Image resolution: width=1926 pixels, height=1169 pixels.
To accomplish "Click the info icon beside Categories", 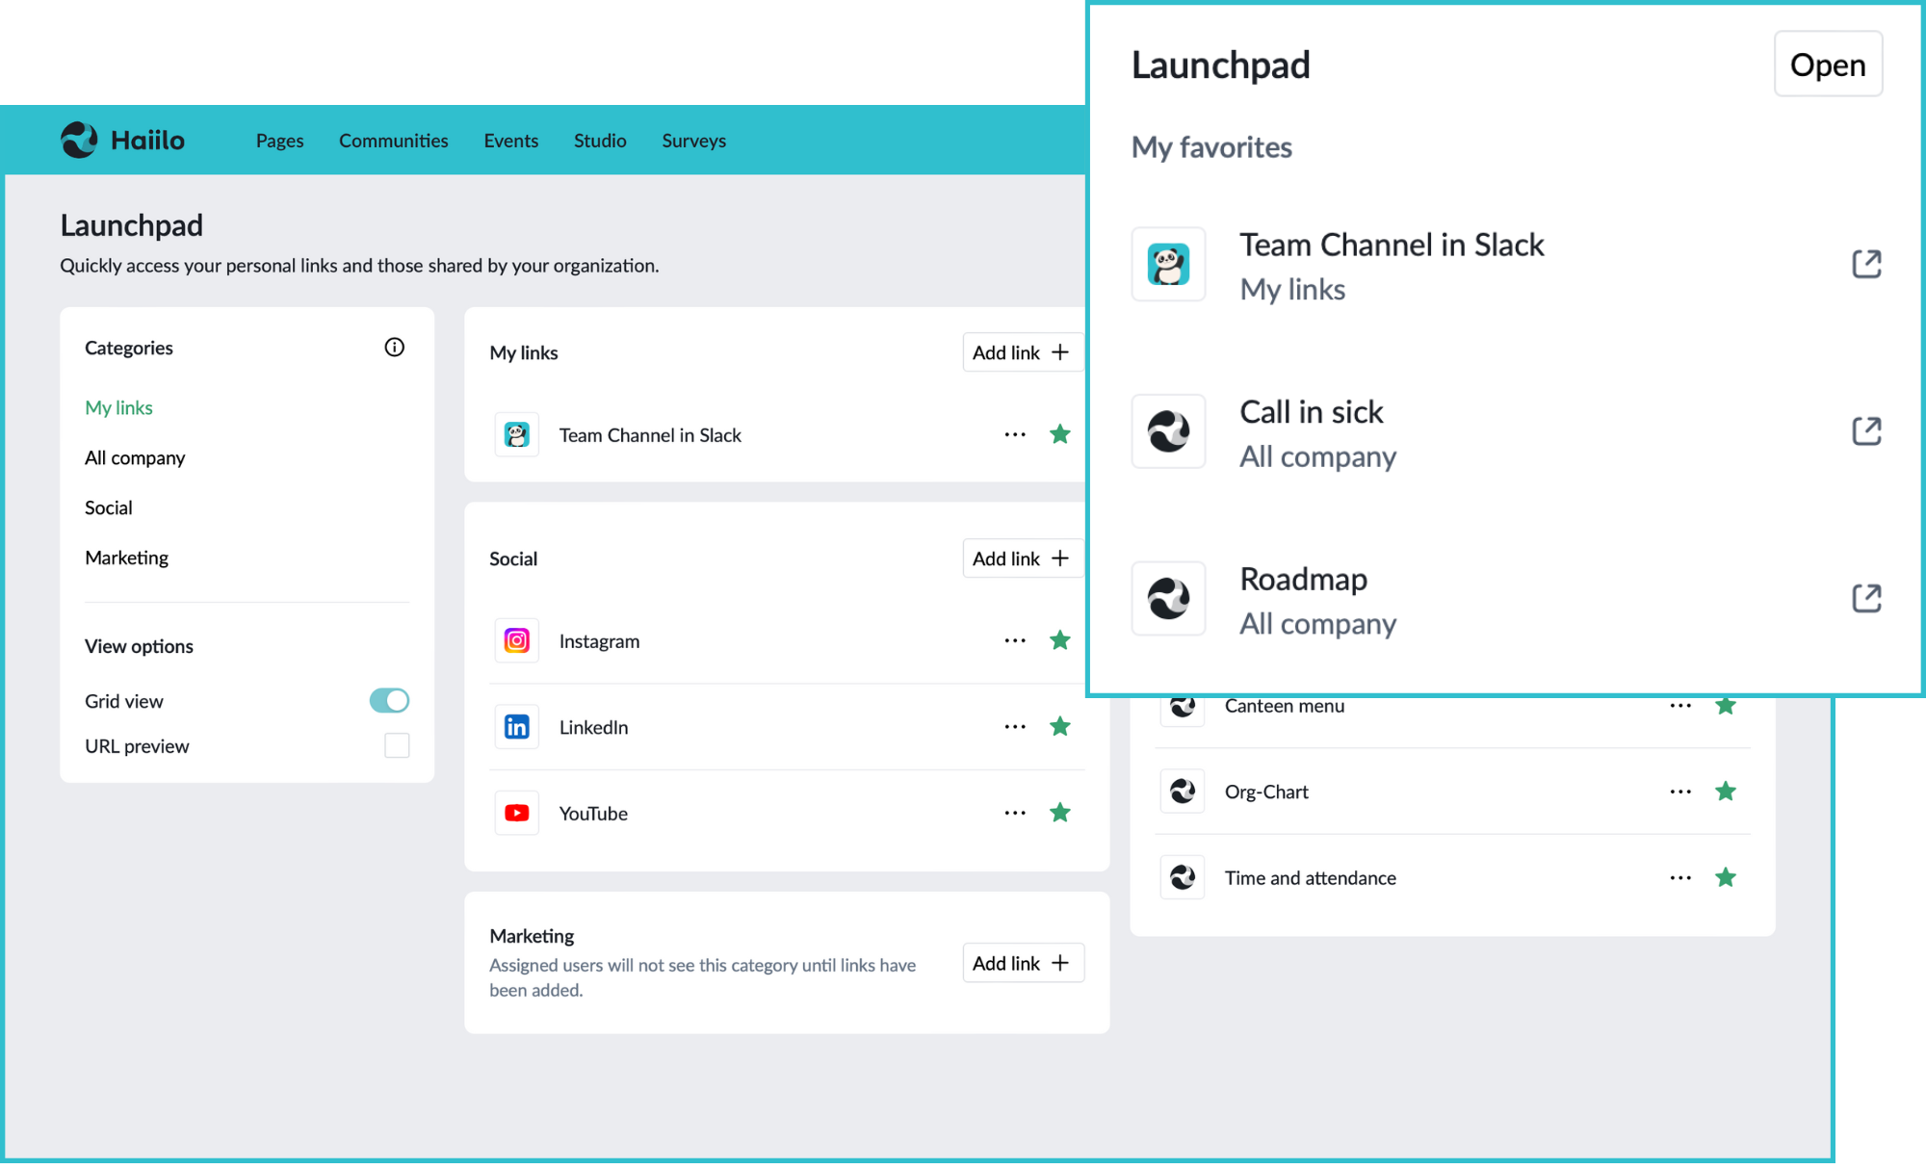I will [x=394, y=347].
